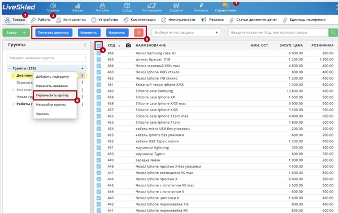Uncheck row 464 Чехол тканевый X/Xs max

tap(99, 65)
